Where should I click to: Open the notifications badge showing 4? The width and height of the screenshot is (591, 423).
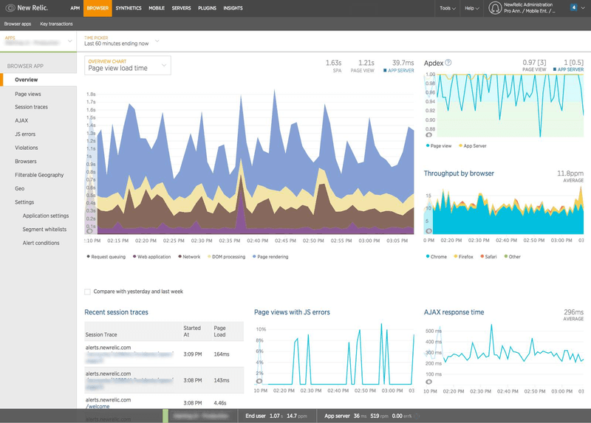point(574,7)
